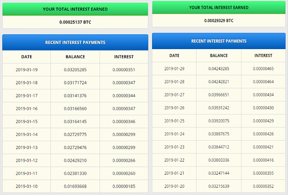
Task: Click interest 0.00000465
Action: 263,69
